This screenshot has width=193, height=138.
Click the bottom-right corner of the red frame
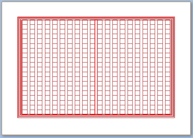coord(175,118)
